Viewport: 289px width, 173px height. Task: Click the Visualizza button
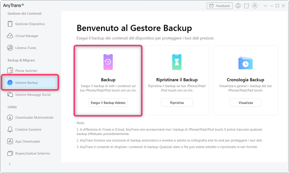(245, 103)
